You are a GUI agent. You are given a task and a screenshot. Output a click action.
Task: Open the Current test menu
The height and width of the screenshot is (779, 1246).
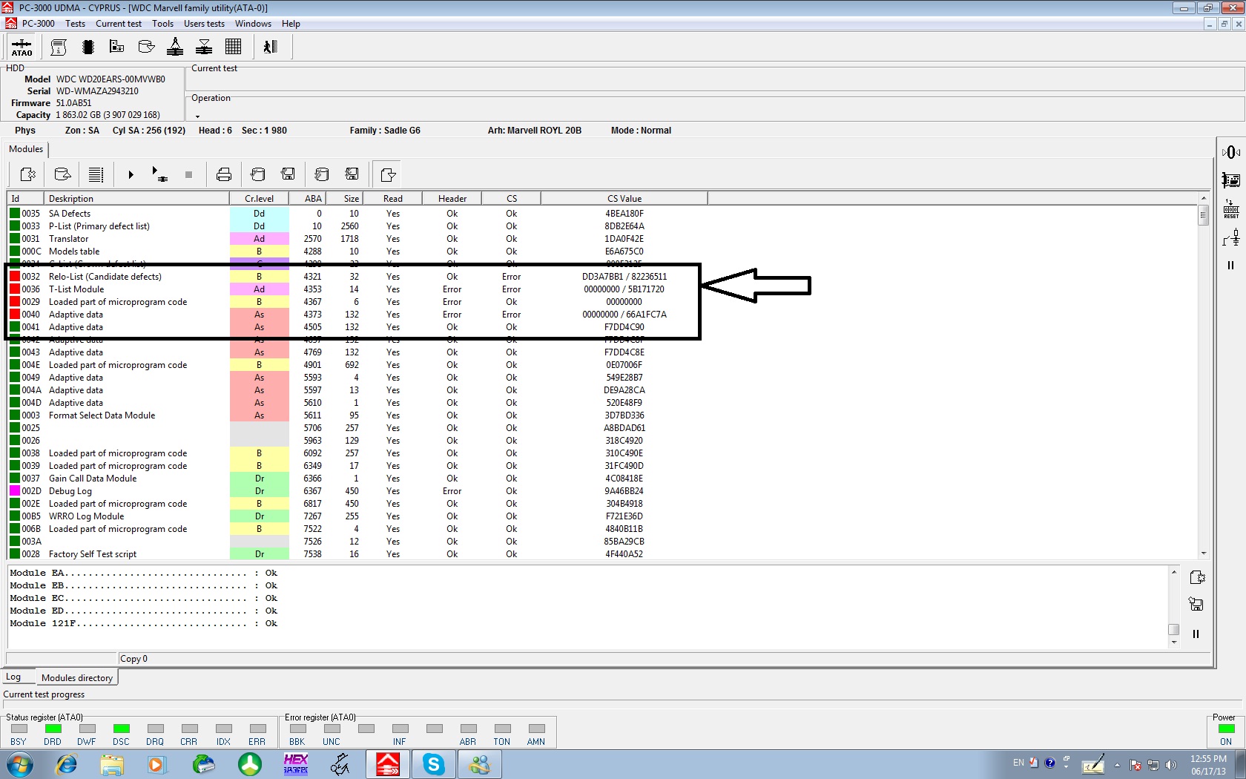(x=119, y=24)
